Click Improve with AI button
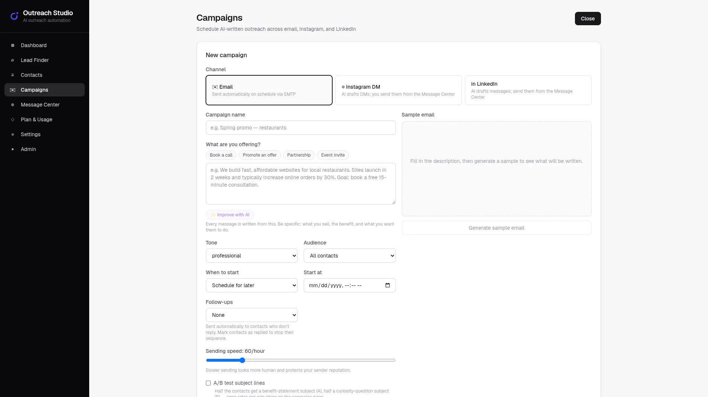 pos(230,215)
